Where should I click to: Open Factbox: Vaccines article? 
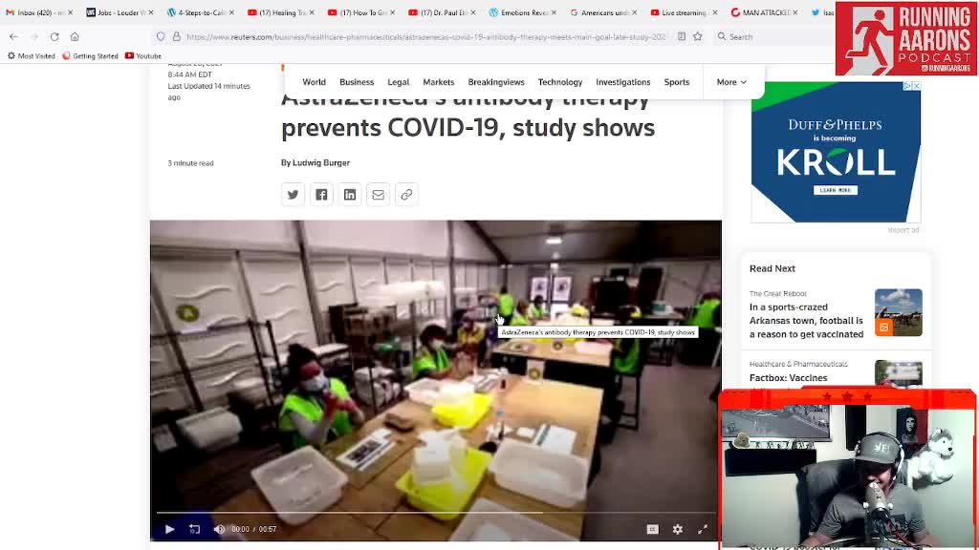pyautogui.click(x=788, y=378)
